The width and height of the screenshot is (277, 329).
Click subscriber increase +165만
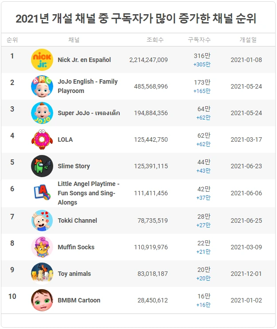(x=202, y=91)
